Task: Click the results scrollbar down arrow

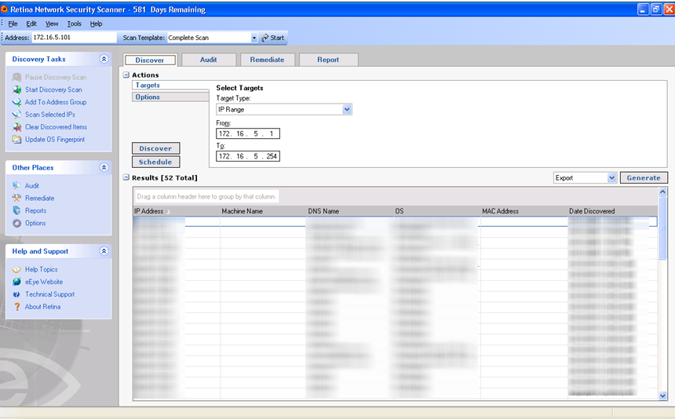Action: pyautogui.click(x=662, y=395)
